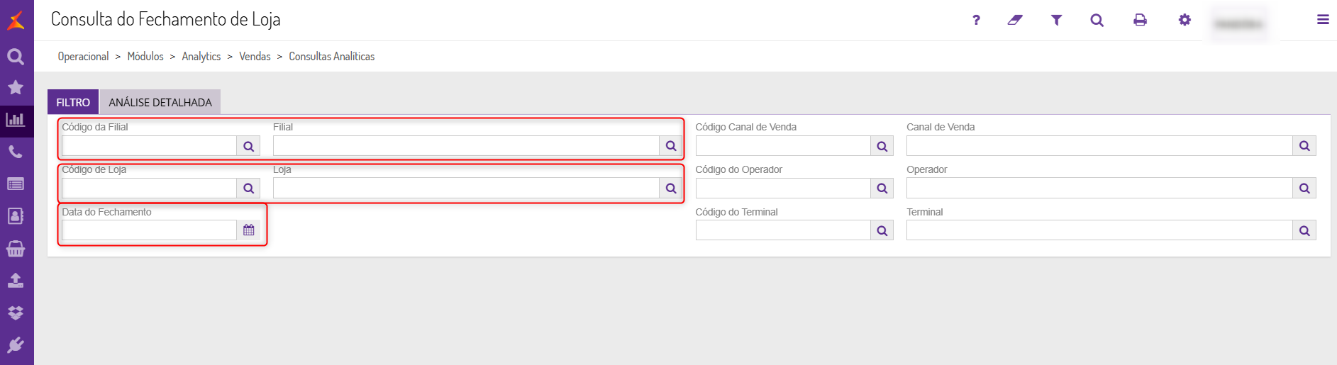Click the funnel filter icon in header
The width and height of the screenshot is (1337, 365).
1056,20
